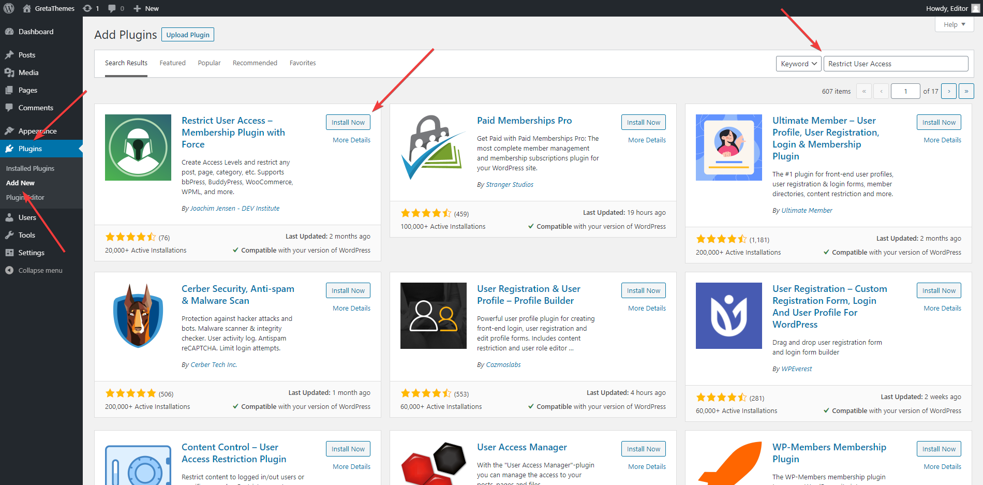Switch to the Favorites tab
Viewport: 983px width, 485px height.
click(303, 63)
